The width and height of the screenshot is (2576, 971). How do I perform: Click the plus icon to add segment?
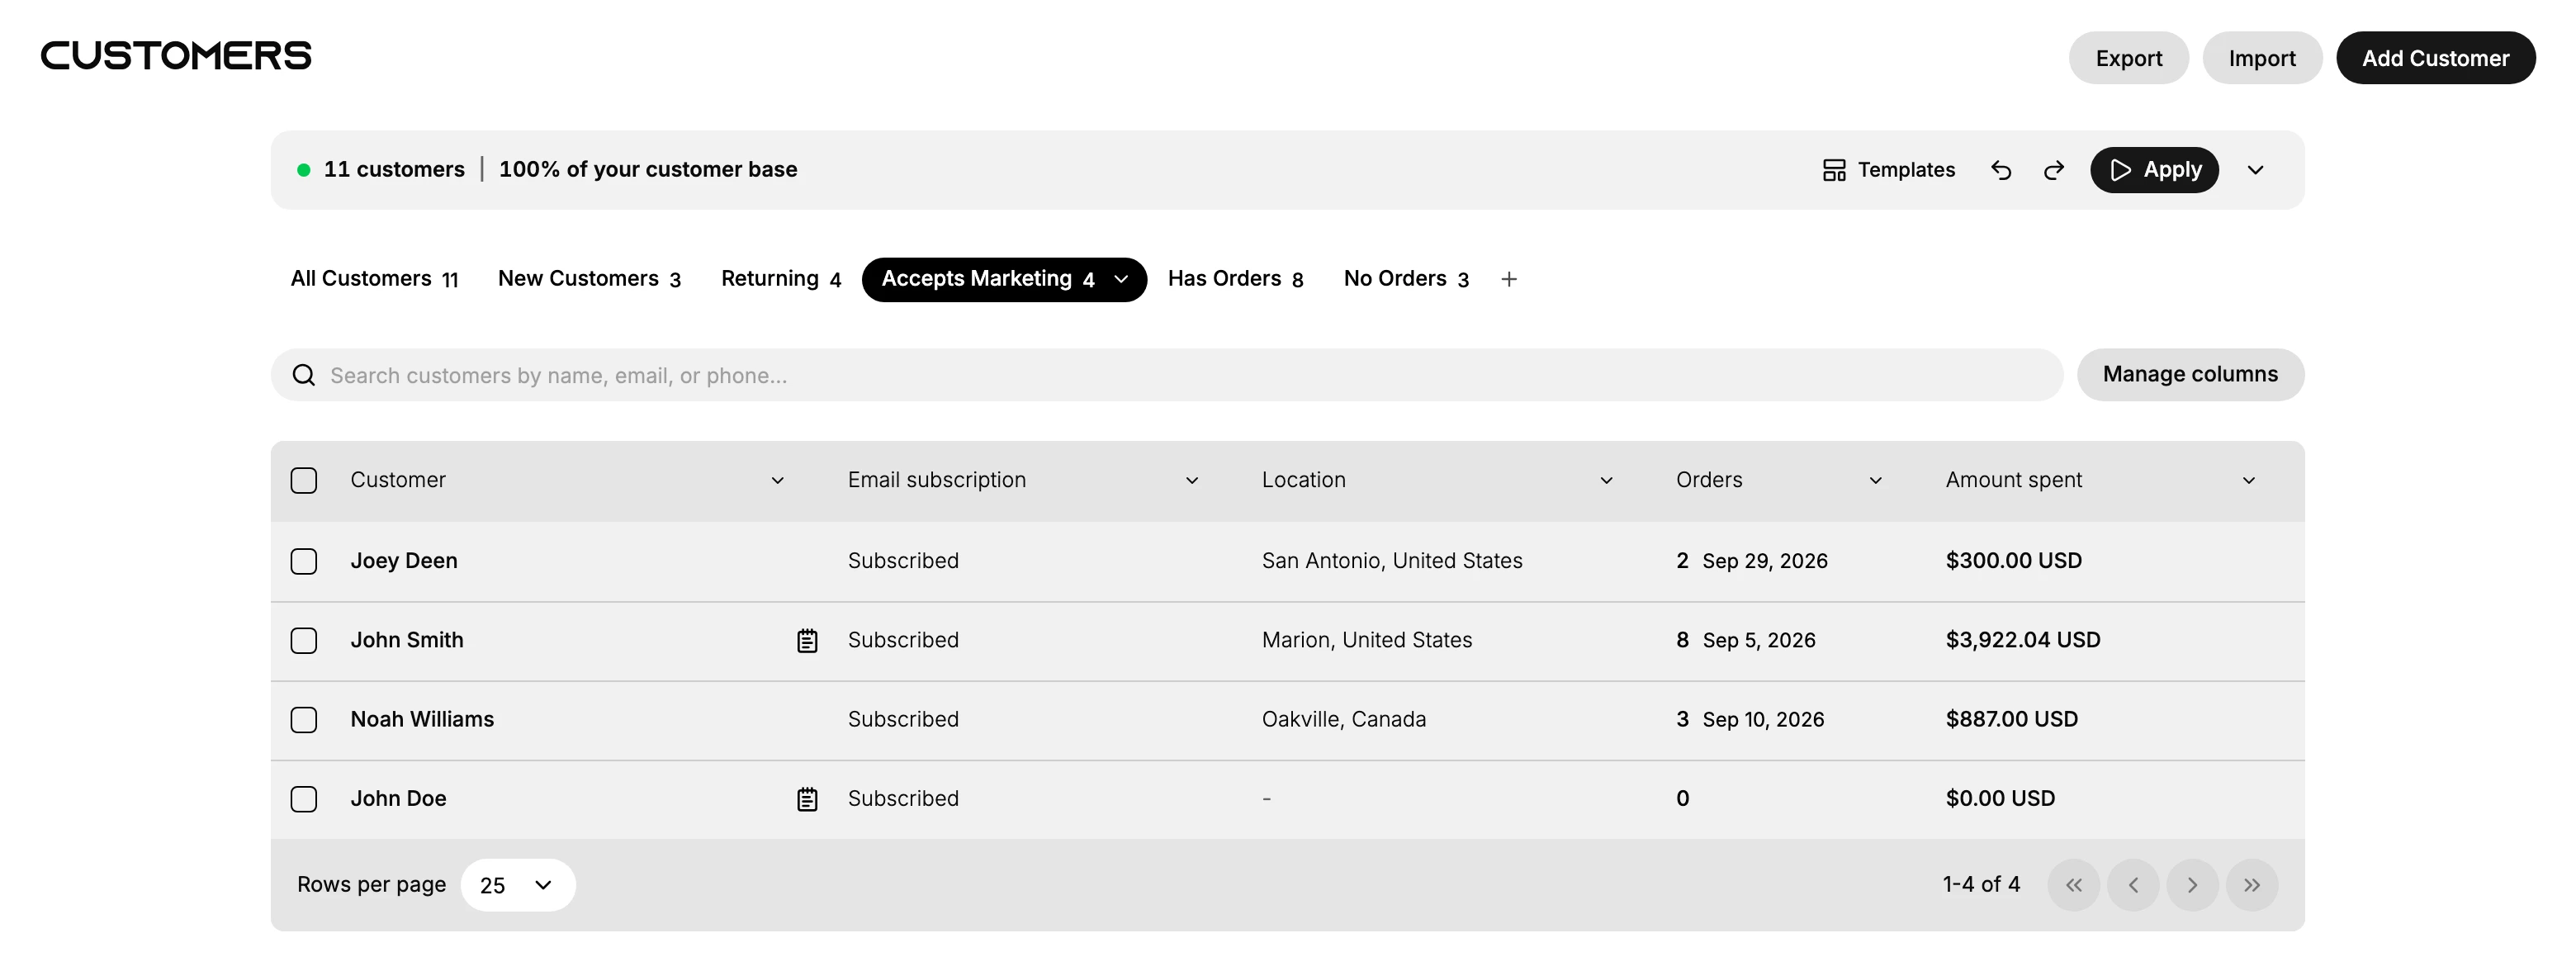click(x=1509, y=279)
